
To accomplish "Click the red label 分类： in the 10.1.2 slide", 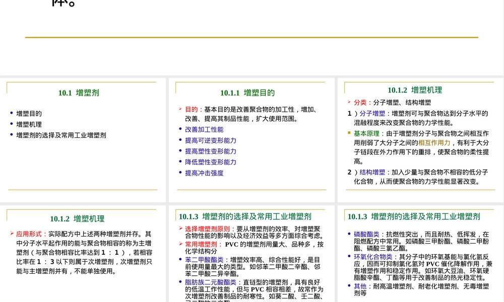I will pos(363,103).
